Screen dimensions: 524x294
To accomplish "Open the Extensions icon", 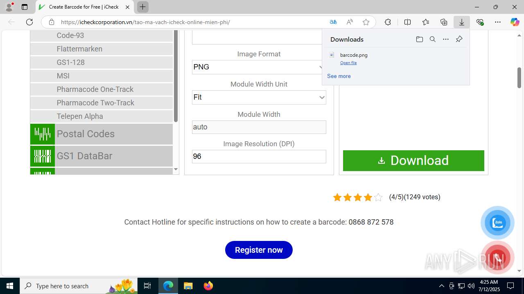I will click(388, 22).
